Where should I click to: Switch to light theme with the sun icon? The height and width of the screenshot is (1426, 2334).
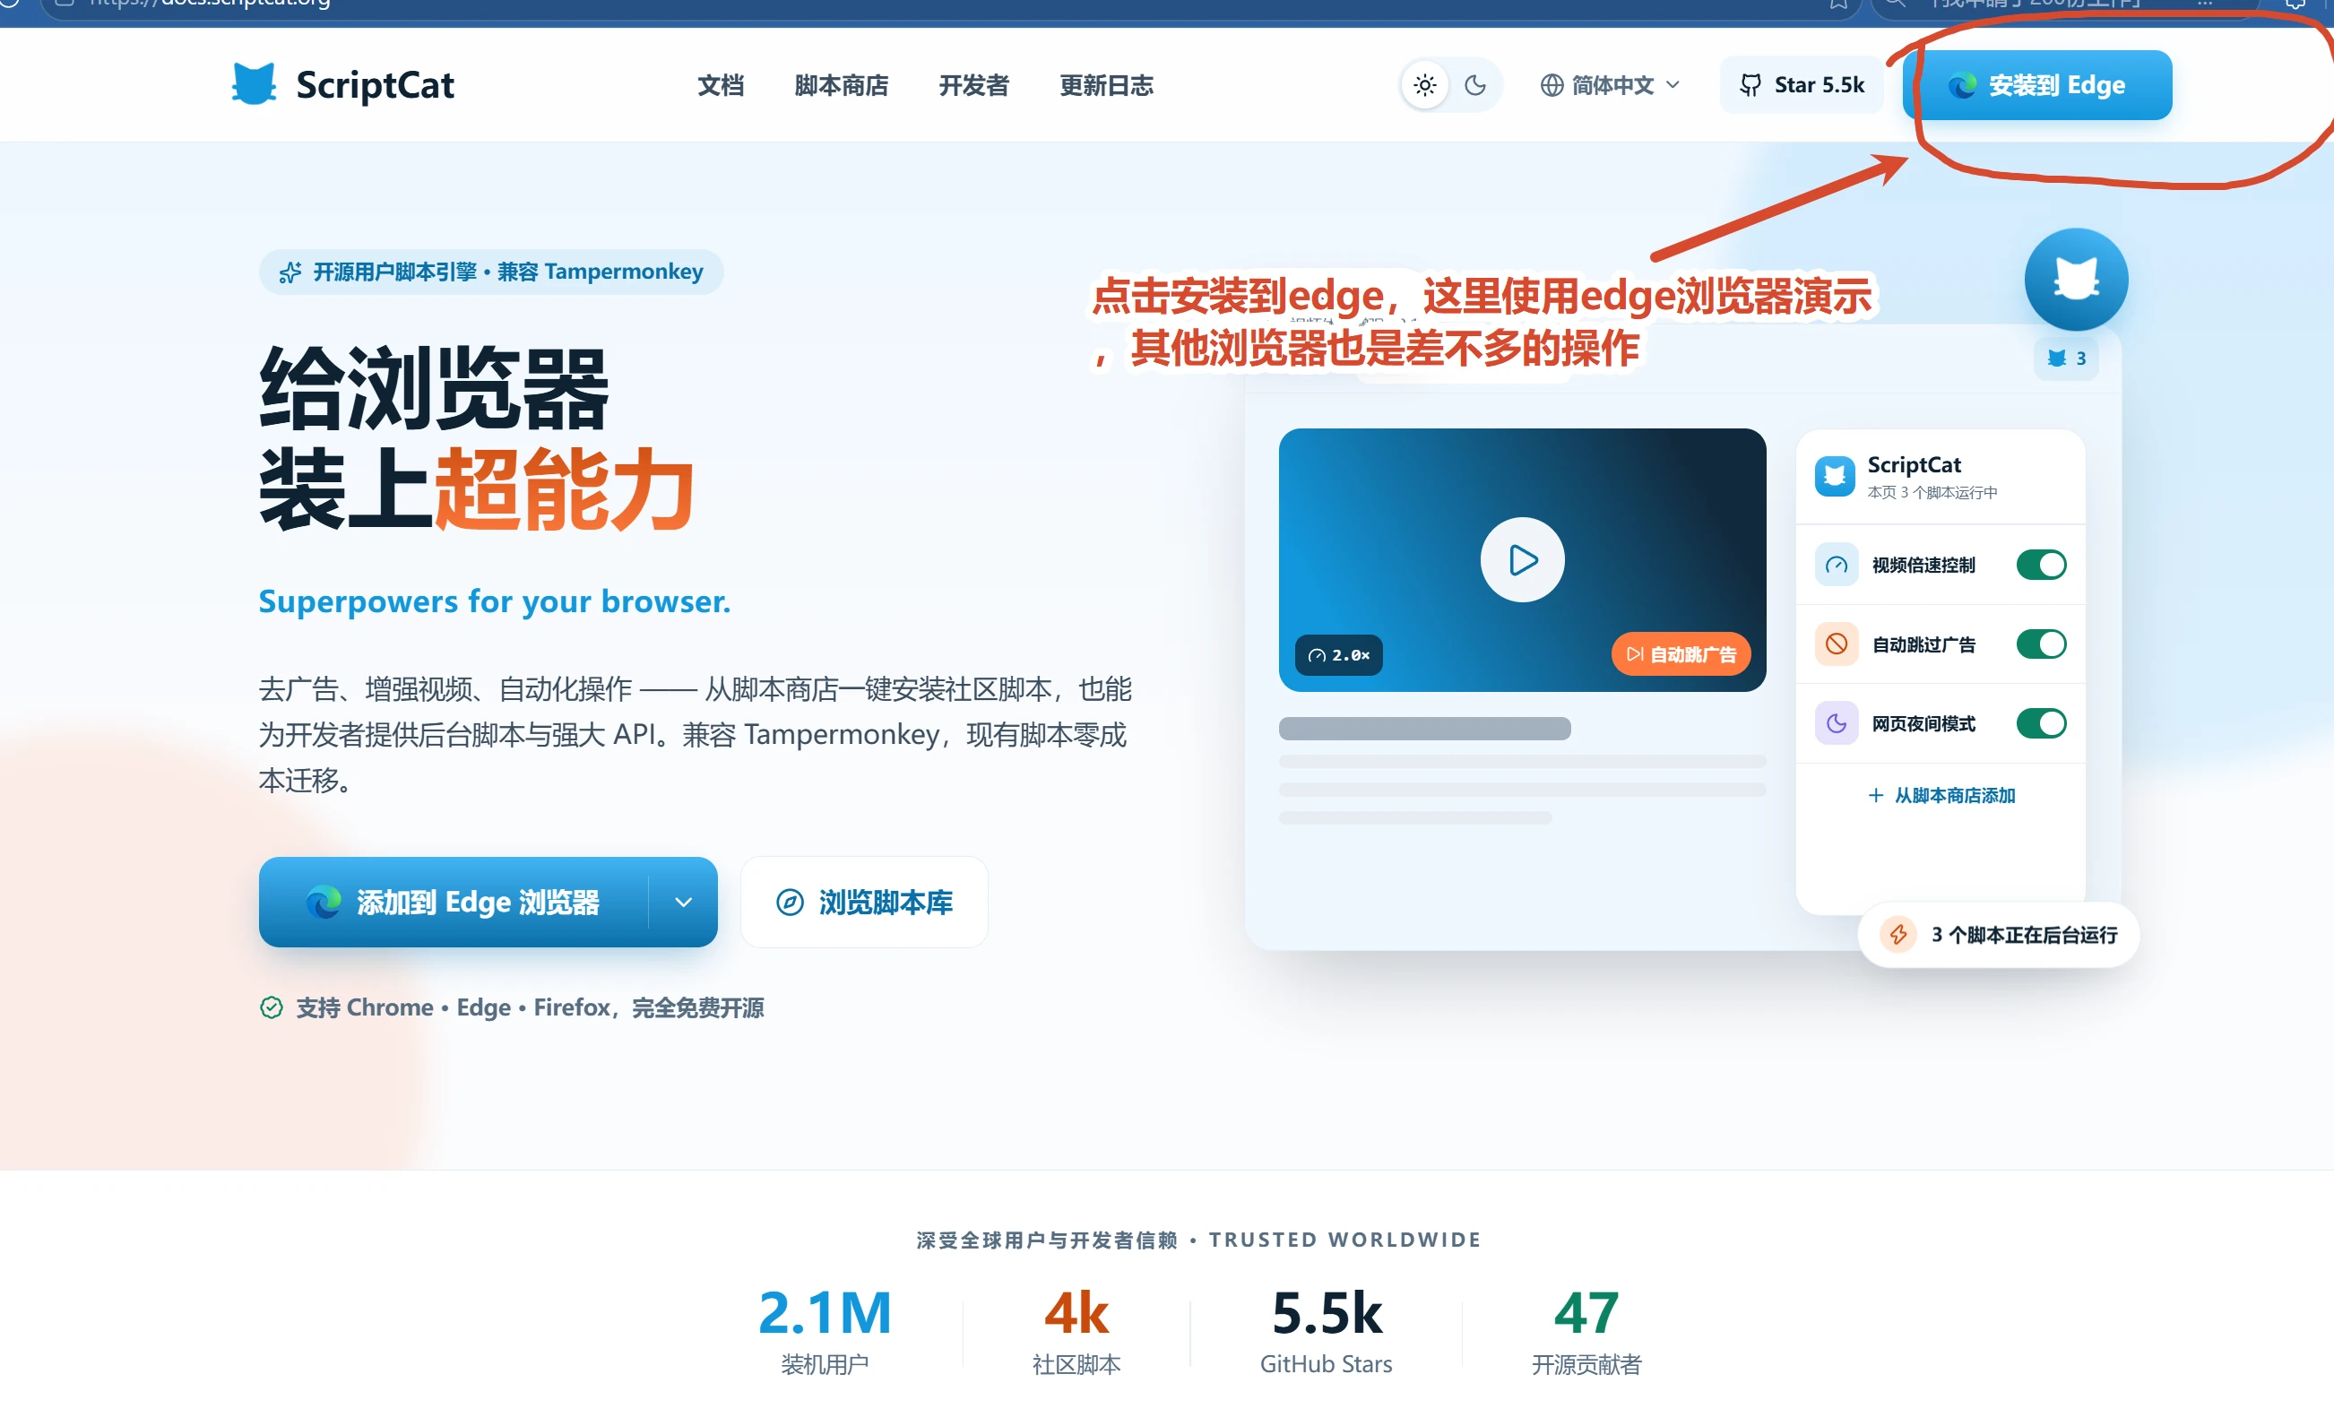[1424, 85]
